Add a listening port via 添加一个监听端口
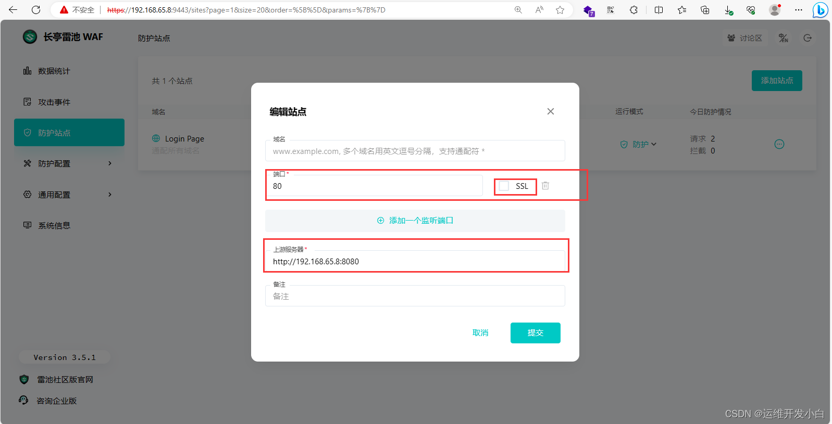832x424 pixels. 415,221
